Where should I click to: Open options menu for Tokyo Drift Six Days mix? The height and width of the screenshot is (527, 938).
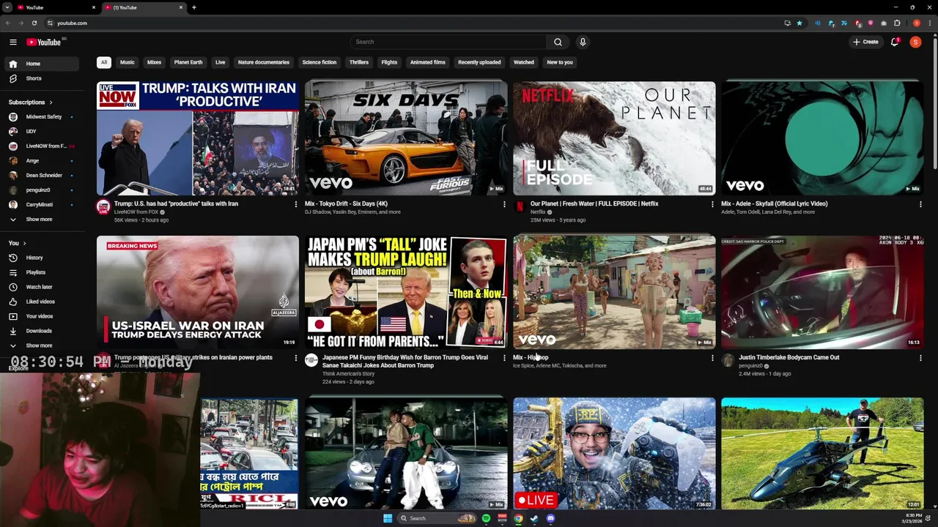click(503, 204)
